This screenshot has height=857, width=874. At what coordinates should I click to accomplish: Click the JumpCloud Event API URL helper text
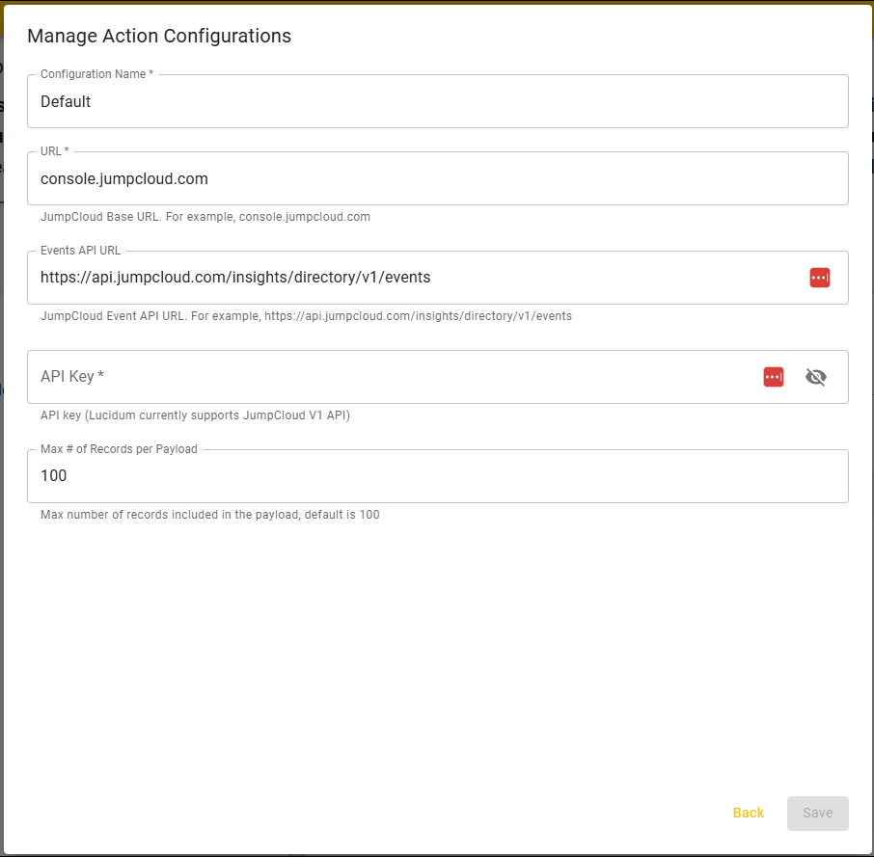[306, 316]
